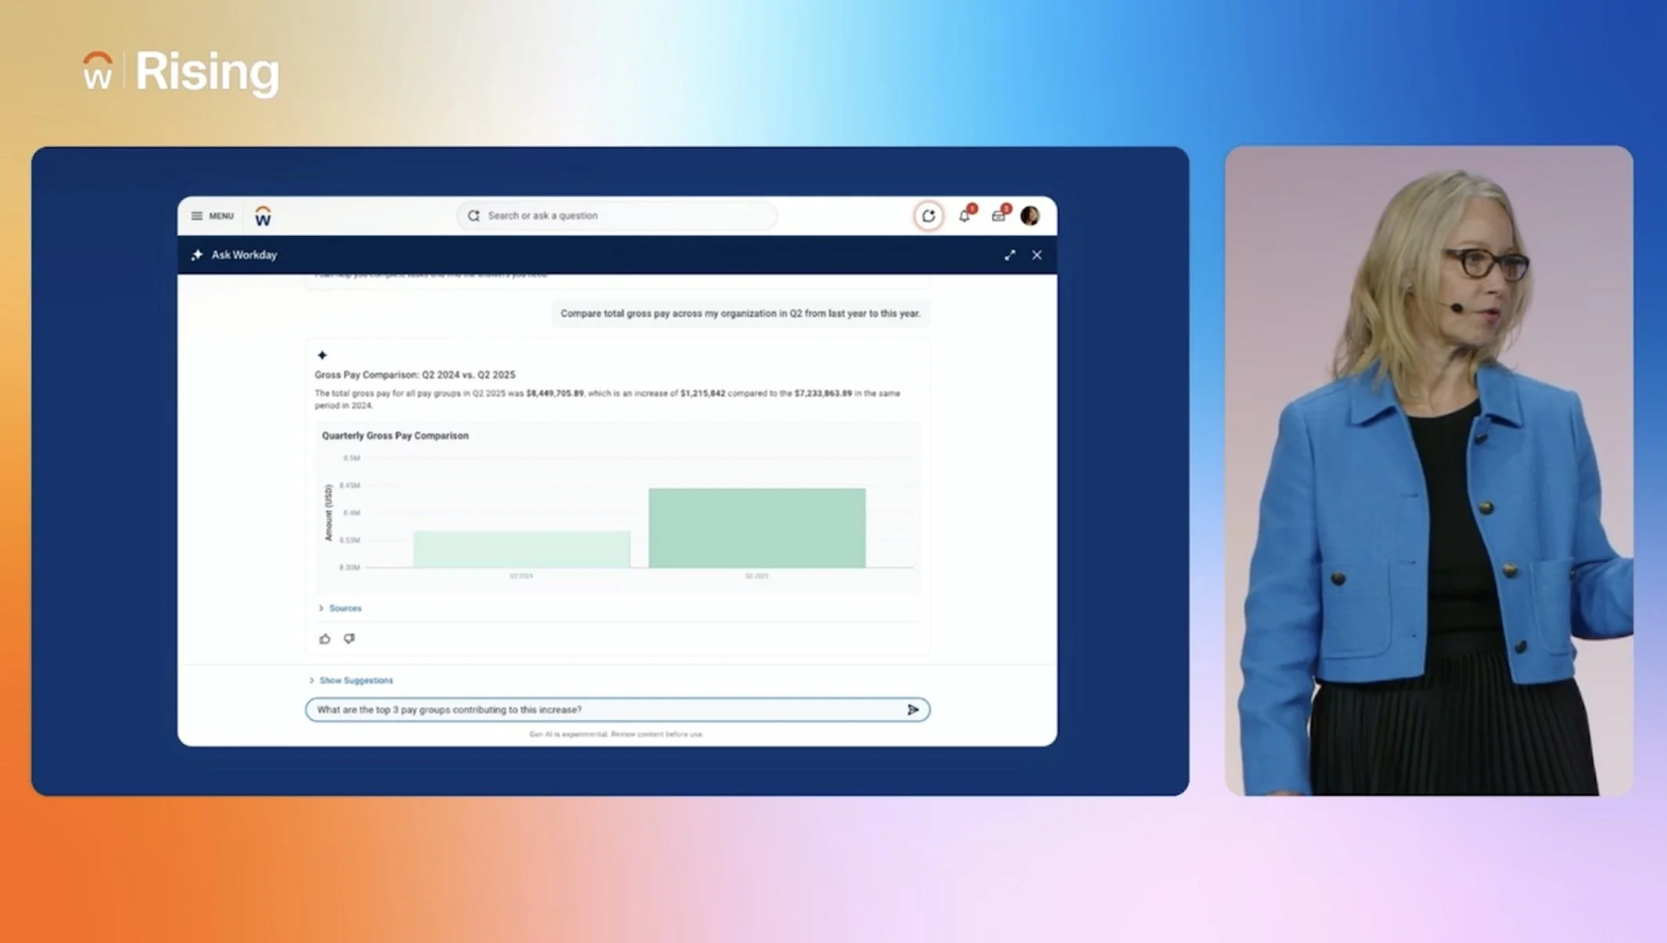The height and width of the screenshot is (943, 1667).
Task: Click the user's gross pay comparison message
Action: [739, 314]
